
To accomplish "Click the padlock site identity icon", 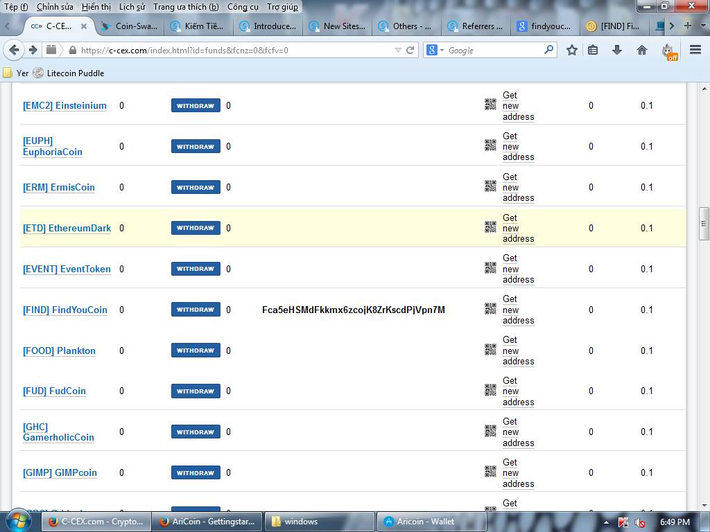I will tap(72, 50).
